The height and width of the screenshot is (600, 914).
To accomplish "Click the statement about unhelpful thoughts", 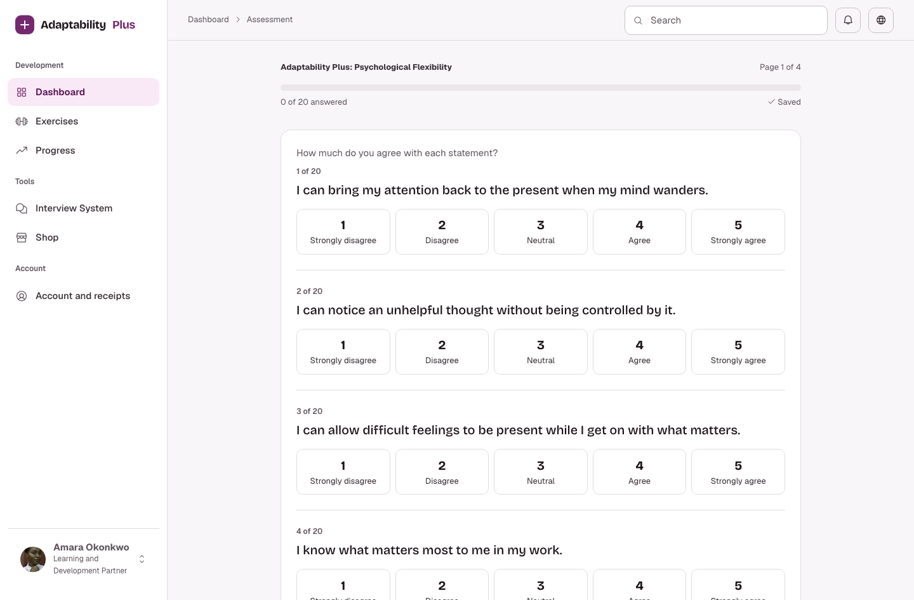I will 486,310.
